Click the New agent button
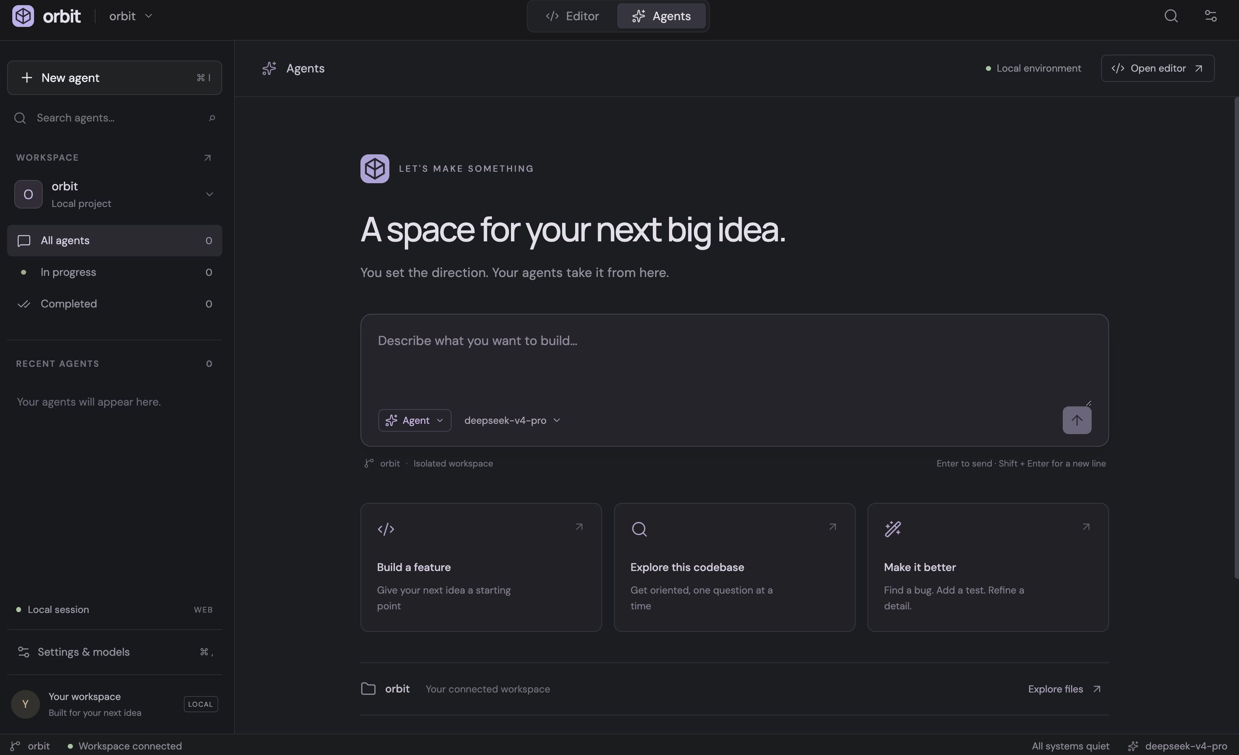The image size is (1239, 755). 114,78
